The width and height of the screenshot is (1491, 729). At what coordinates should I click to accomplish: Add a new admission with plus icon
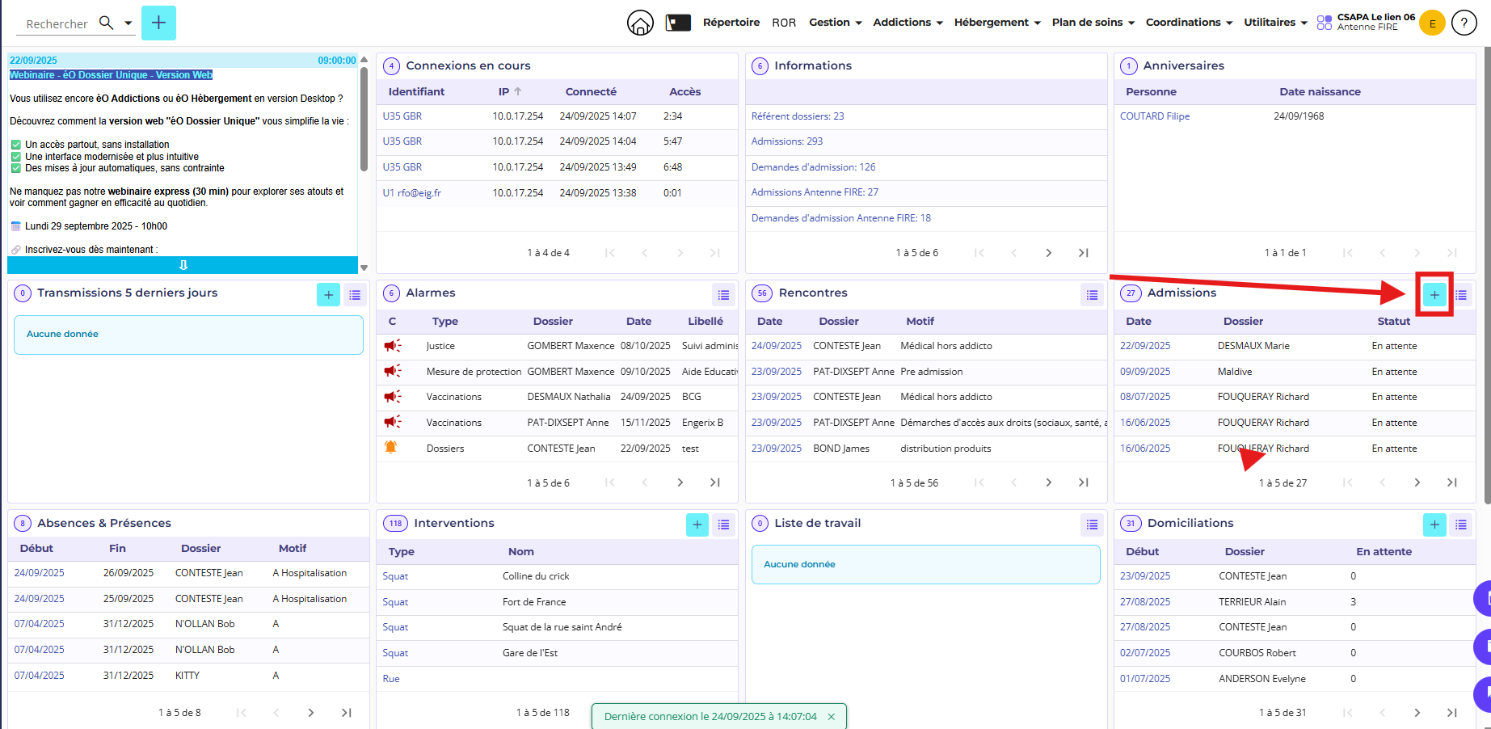click(1434, 295)
